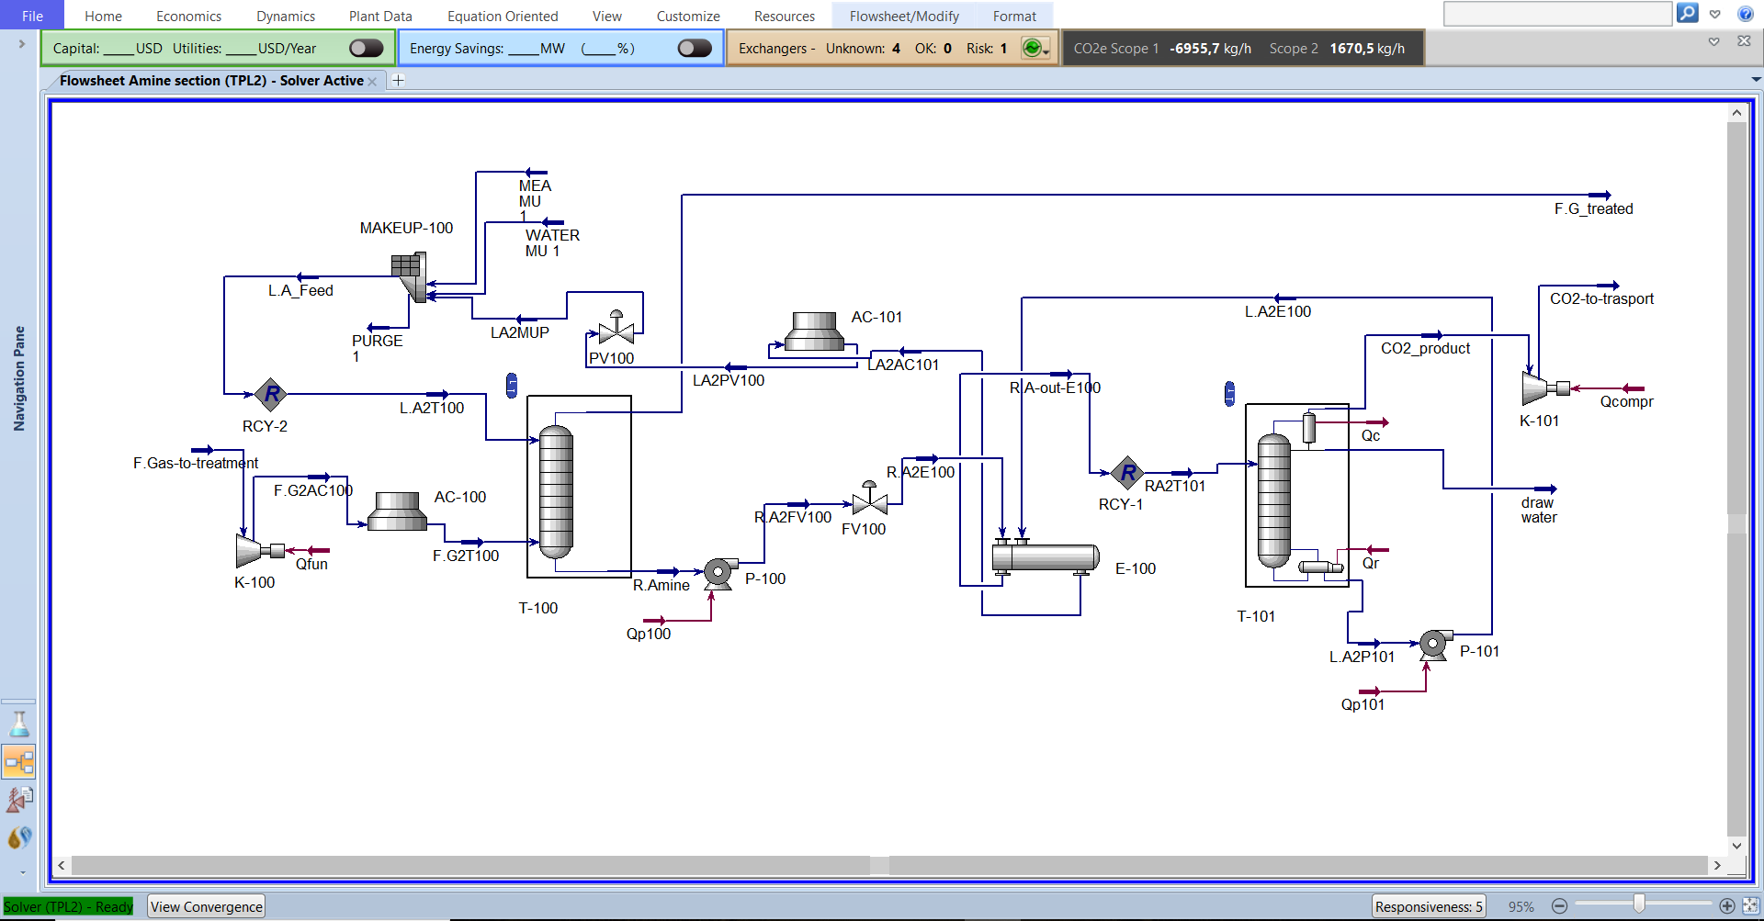Open the File menu

click(32, 16)
